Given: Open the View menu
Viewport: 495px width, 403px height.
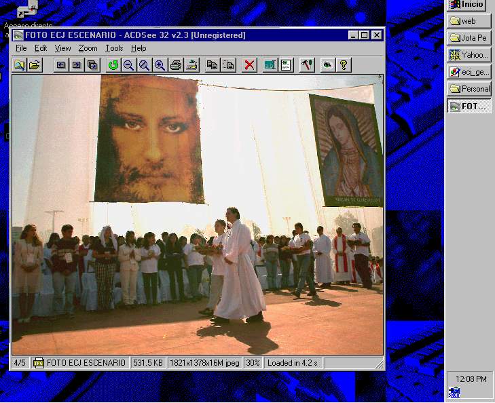Looking at the screenshot, I should point(62,48).
